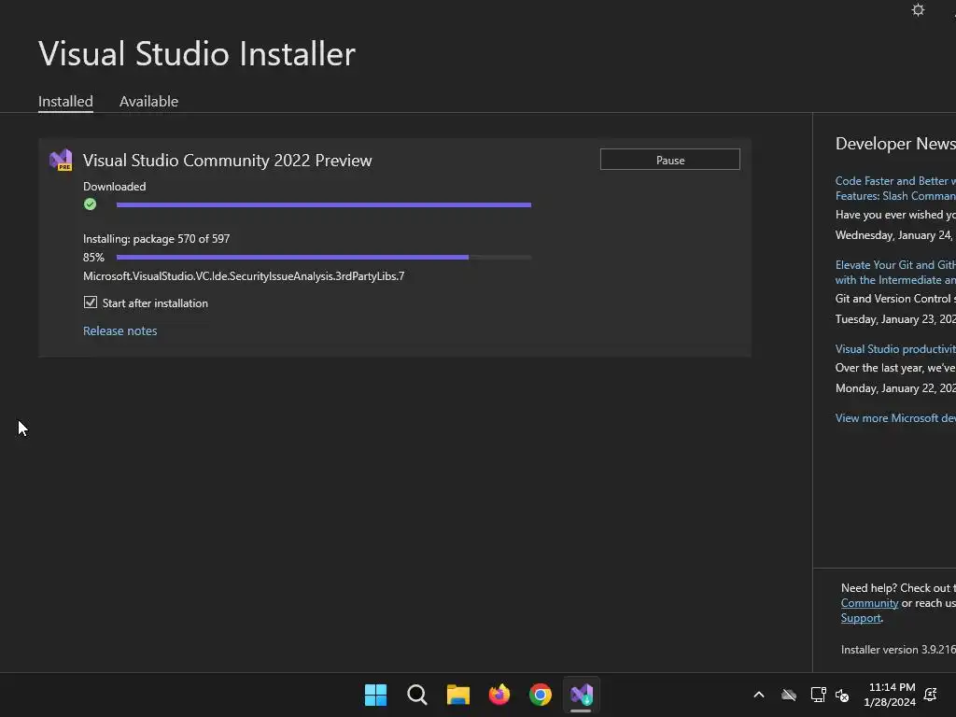This screenshot has height=717, width=956.
Task: Click the SecurityIssueAnalysis.3rdPartyLibs package name
Action: (244, 276)
